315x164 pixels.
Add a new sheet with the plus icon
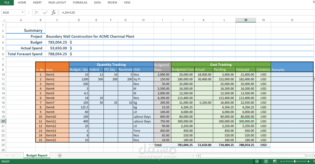[x=60, y=155]
